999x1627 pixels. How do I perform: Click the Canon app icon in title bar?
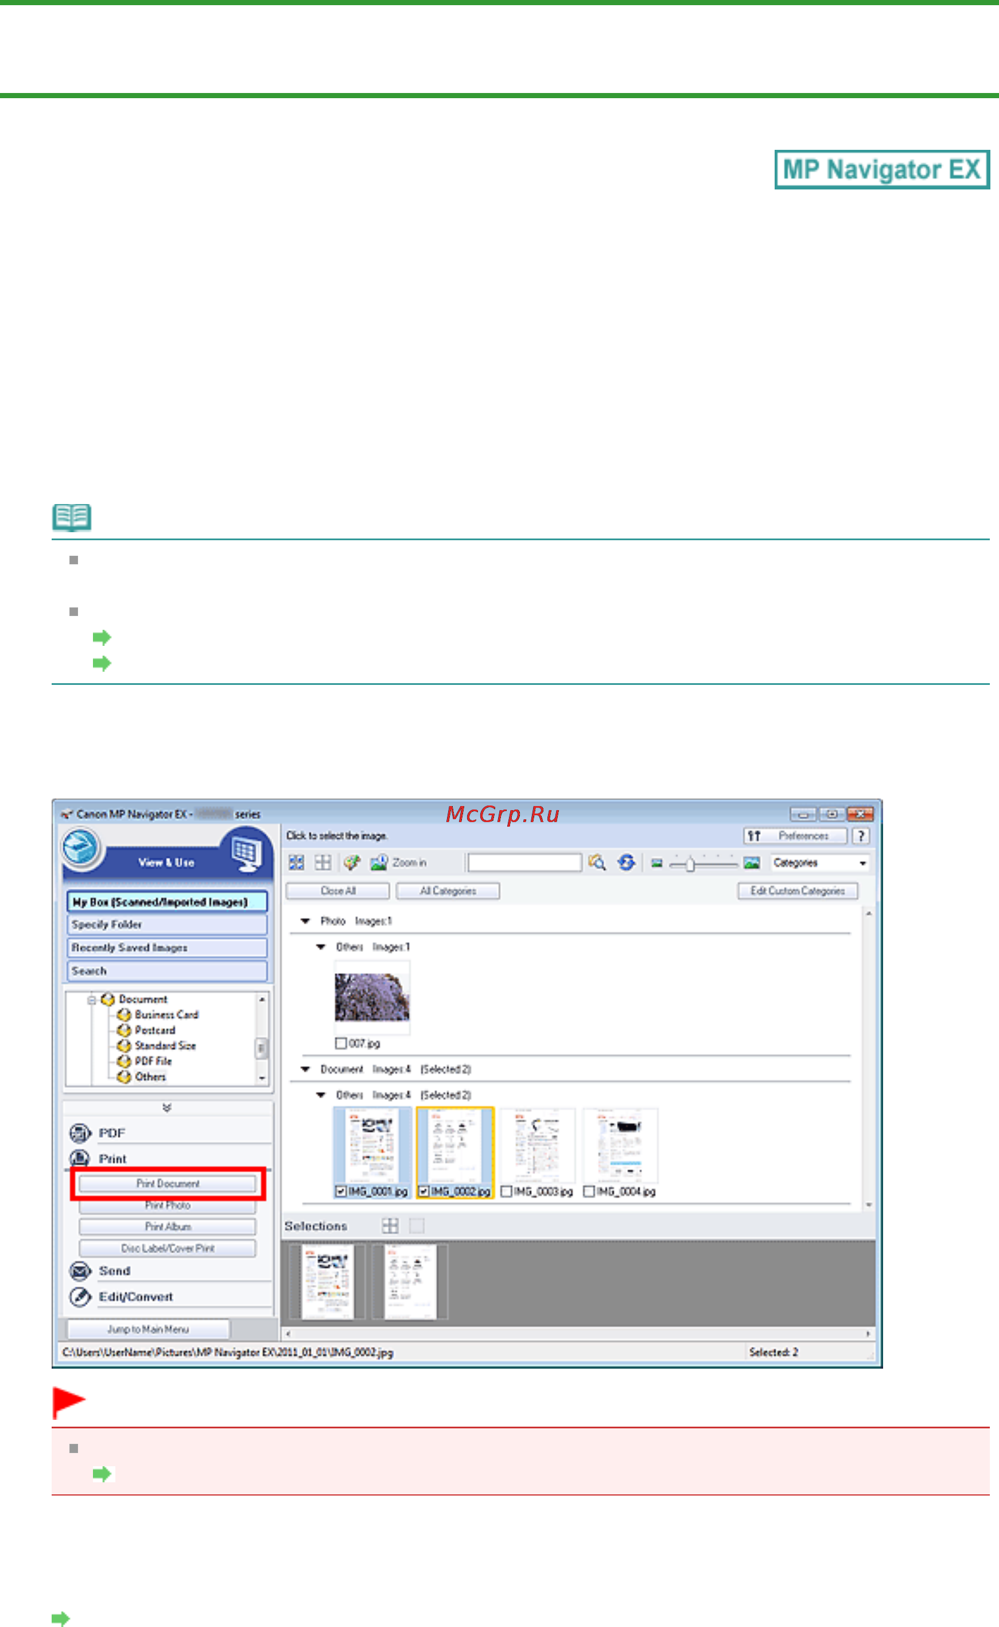coord(67,815)
